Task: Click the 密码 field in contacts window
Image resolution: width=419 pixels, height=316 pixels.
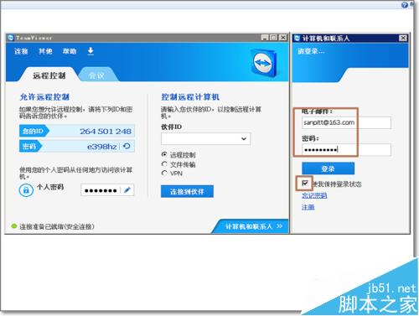Action: click(346, 150)
